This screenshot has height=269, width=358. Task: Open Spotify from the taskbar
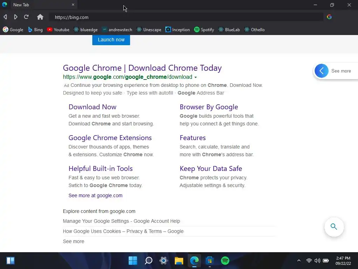(x=225, y=261)
